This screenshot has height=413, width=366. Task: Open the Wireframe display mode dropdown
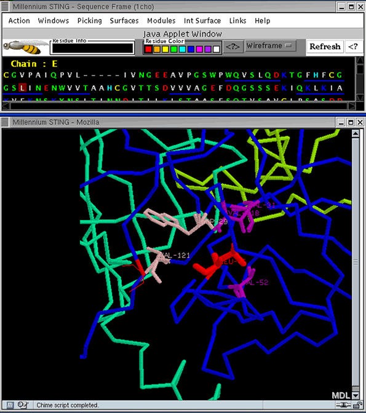click(271, 46)
